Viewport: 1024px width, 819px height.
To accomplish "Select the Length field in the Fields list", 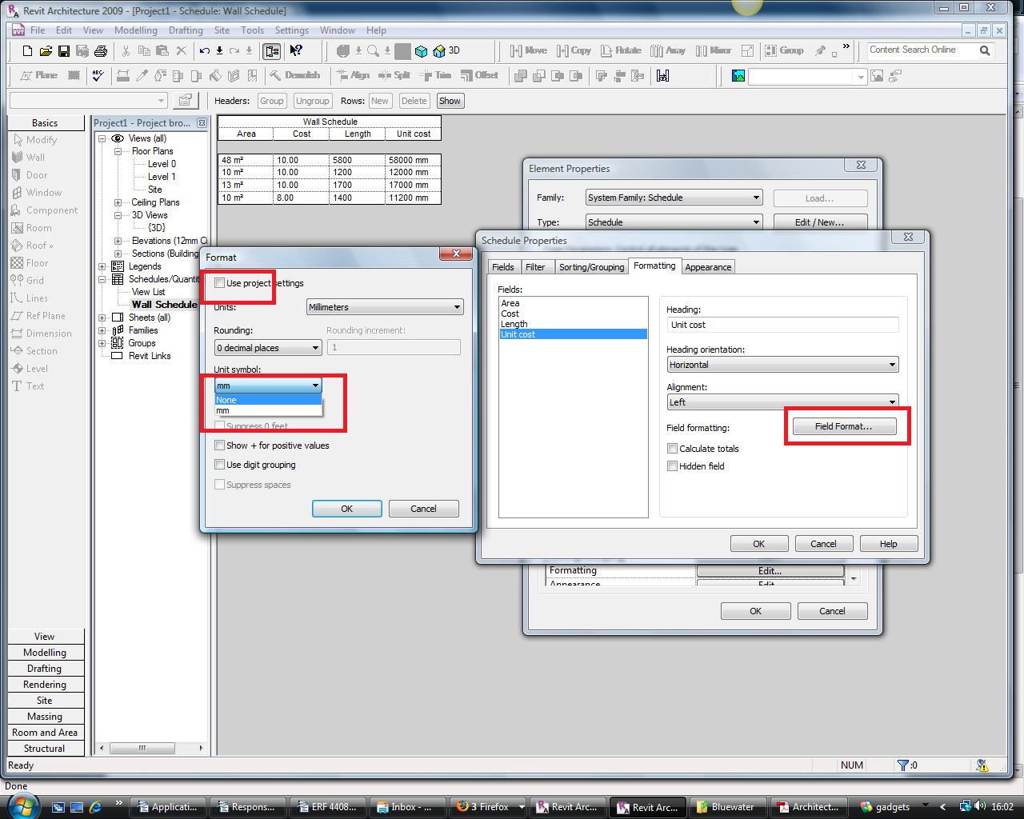I will 573,324.
